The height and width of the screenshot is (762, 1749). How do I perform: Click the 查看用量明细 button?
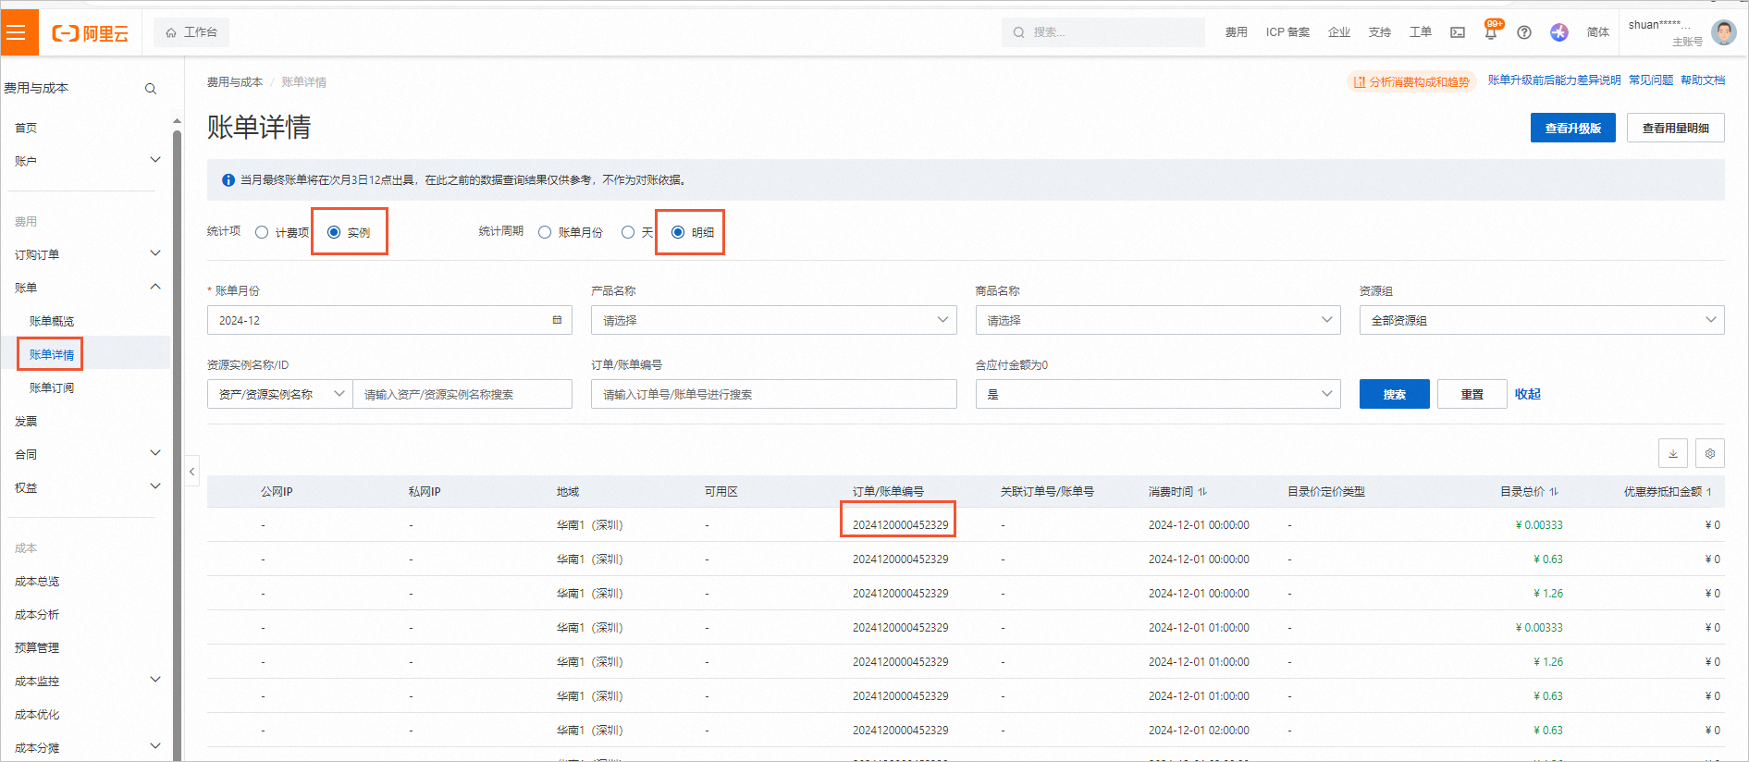click(1675, 128)
